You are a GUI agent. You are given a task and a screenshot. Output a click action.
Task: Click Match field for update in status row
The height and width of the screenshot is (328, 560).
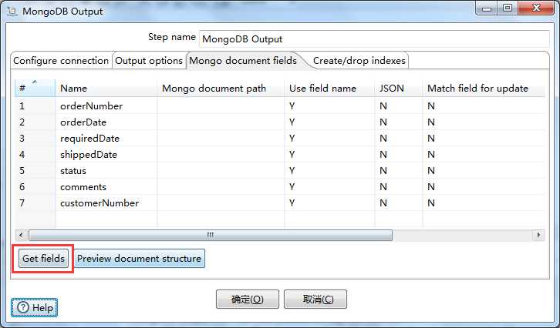coord(484,171)
